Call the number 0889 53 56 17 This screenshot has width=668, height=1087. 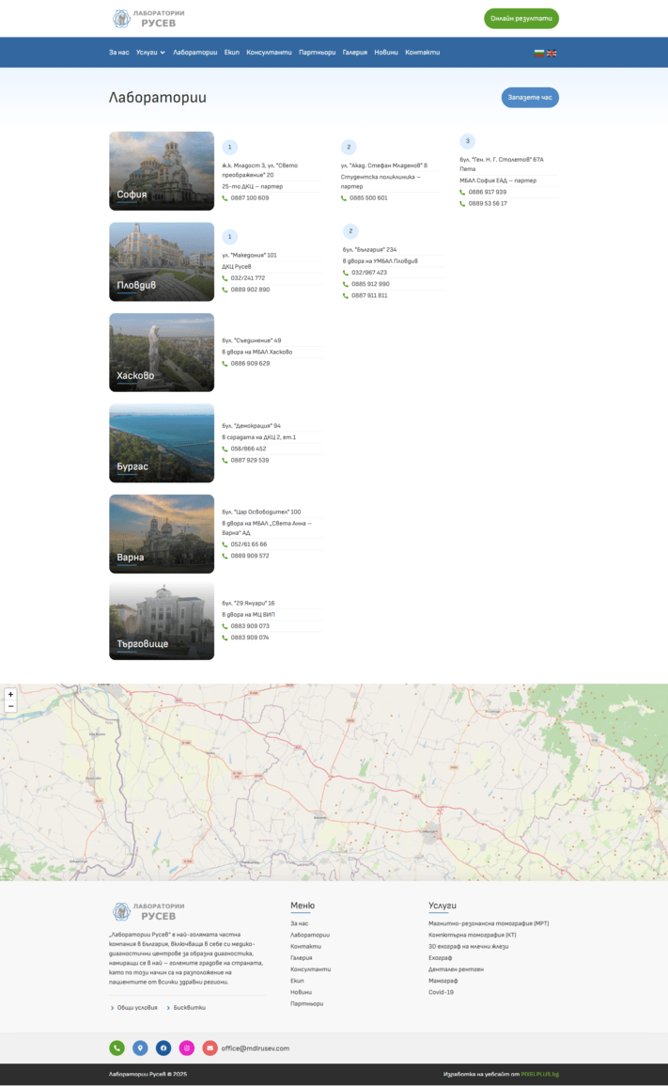tap(487, 204)
